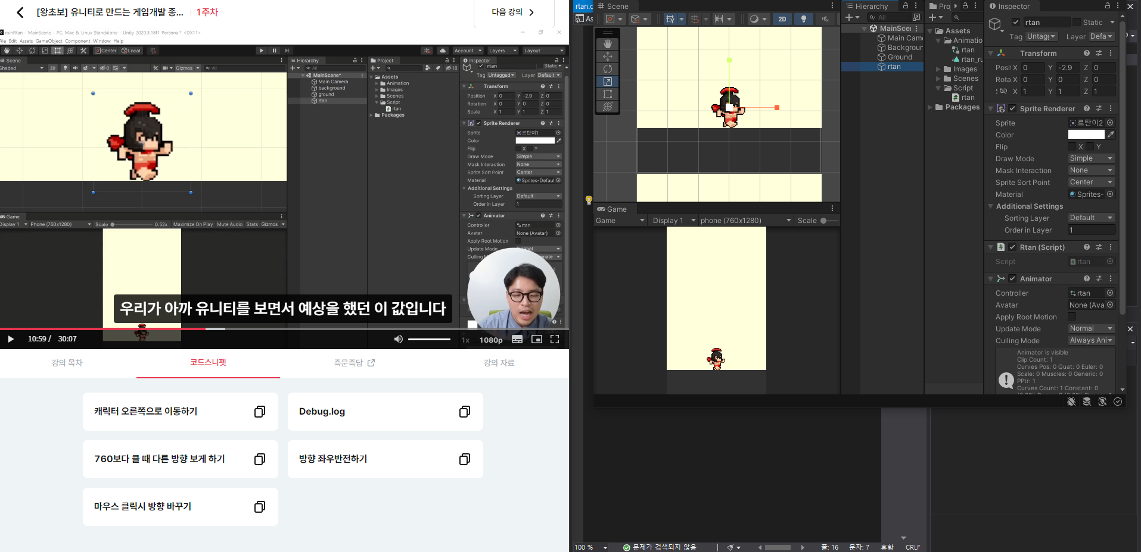The image size is (1141, 552).
Task: Open 강의 목차 tab
Action: pos(67,363)
